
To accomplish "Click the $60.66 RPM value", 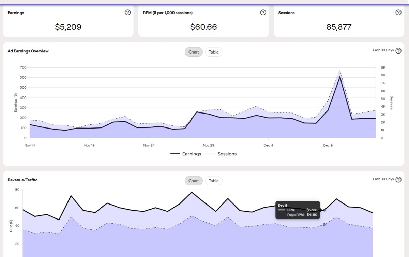I will (203, 27).
